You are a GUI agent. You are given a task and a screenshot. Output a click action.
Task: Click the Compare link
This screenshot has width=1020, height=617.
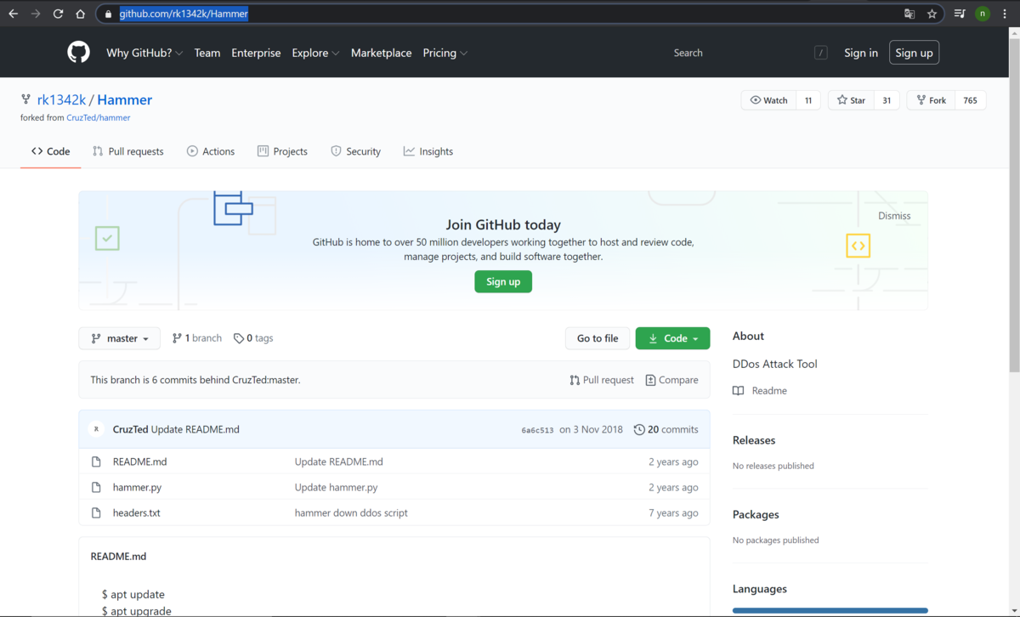(x=671, y=380)
